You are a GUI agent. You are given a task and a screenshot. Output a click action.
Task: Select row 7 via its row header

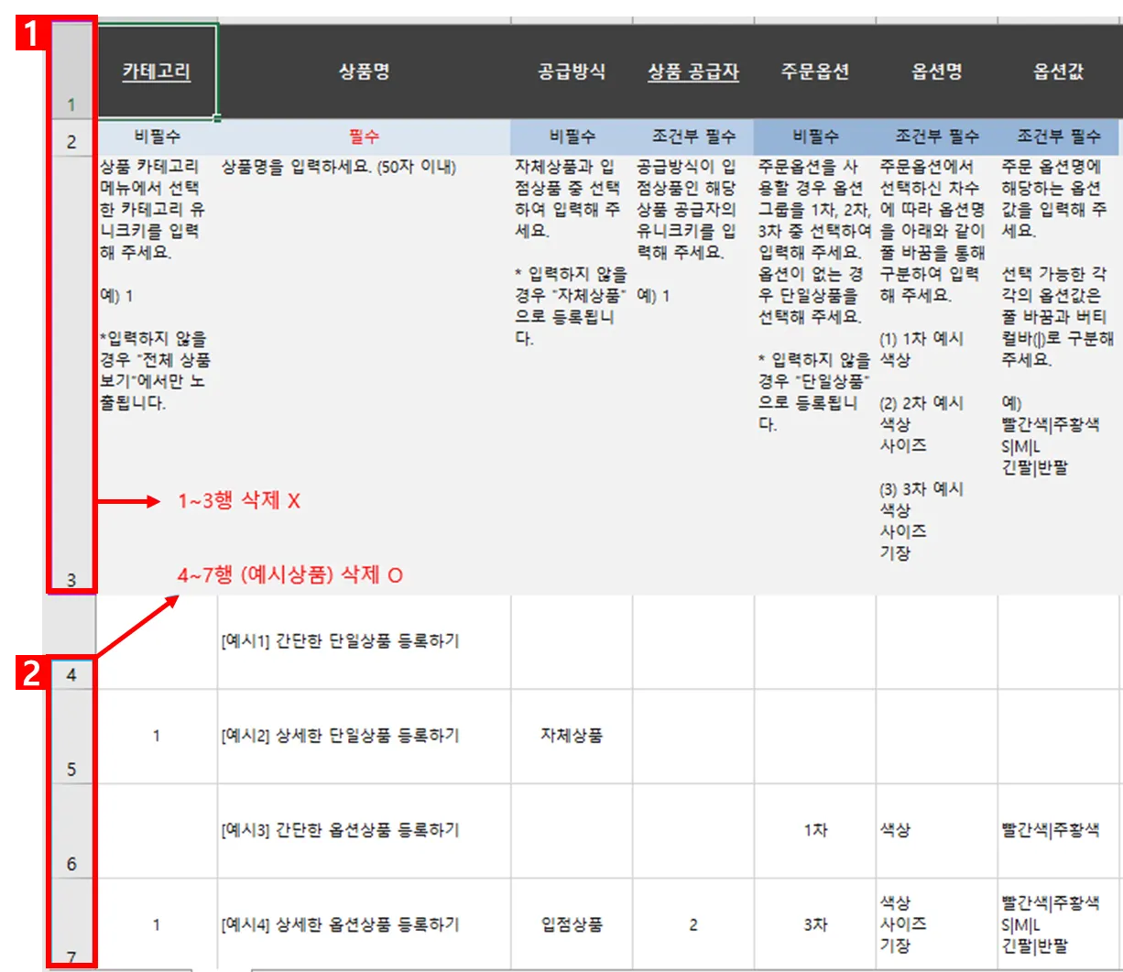[x=71, y=924]
